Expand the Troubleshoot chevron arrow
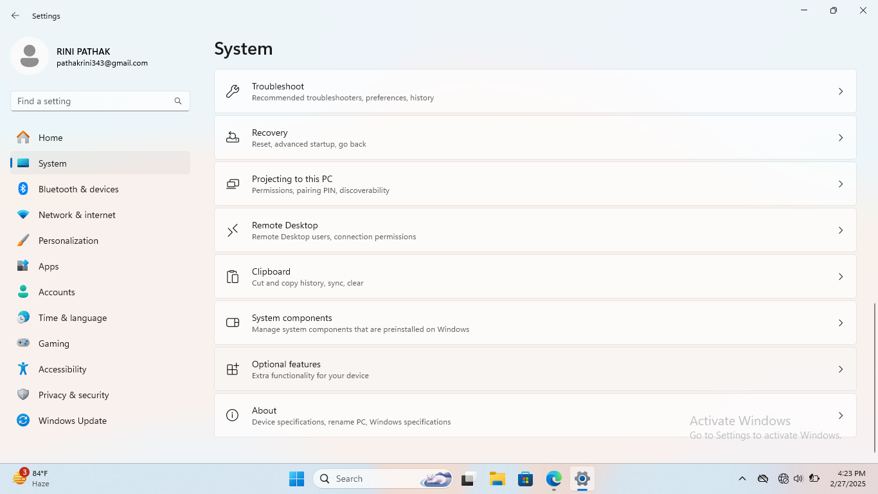The width and height of the screenshot is (878, 494). click(x=840, y=91)
